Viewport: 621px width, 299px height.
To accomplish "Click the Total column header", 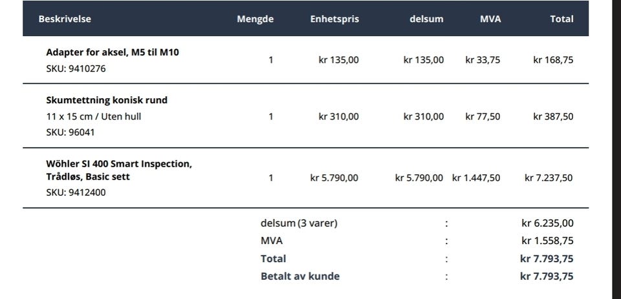I will 561,19.
